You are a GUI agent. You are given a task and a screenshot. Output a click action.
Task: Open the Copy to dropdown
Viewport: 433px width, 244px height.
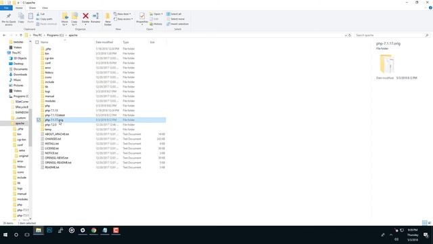point(74,19)
